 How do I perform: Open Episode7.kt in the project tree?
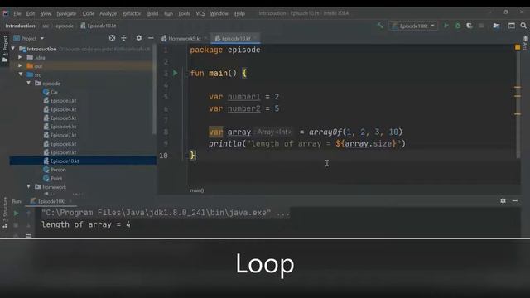60,135
